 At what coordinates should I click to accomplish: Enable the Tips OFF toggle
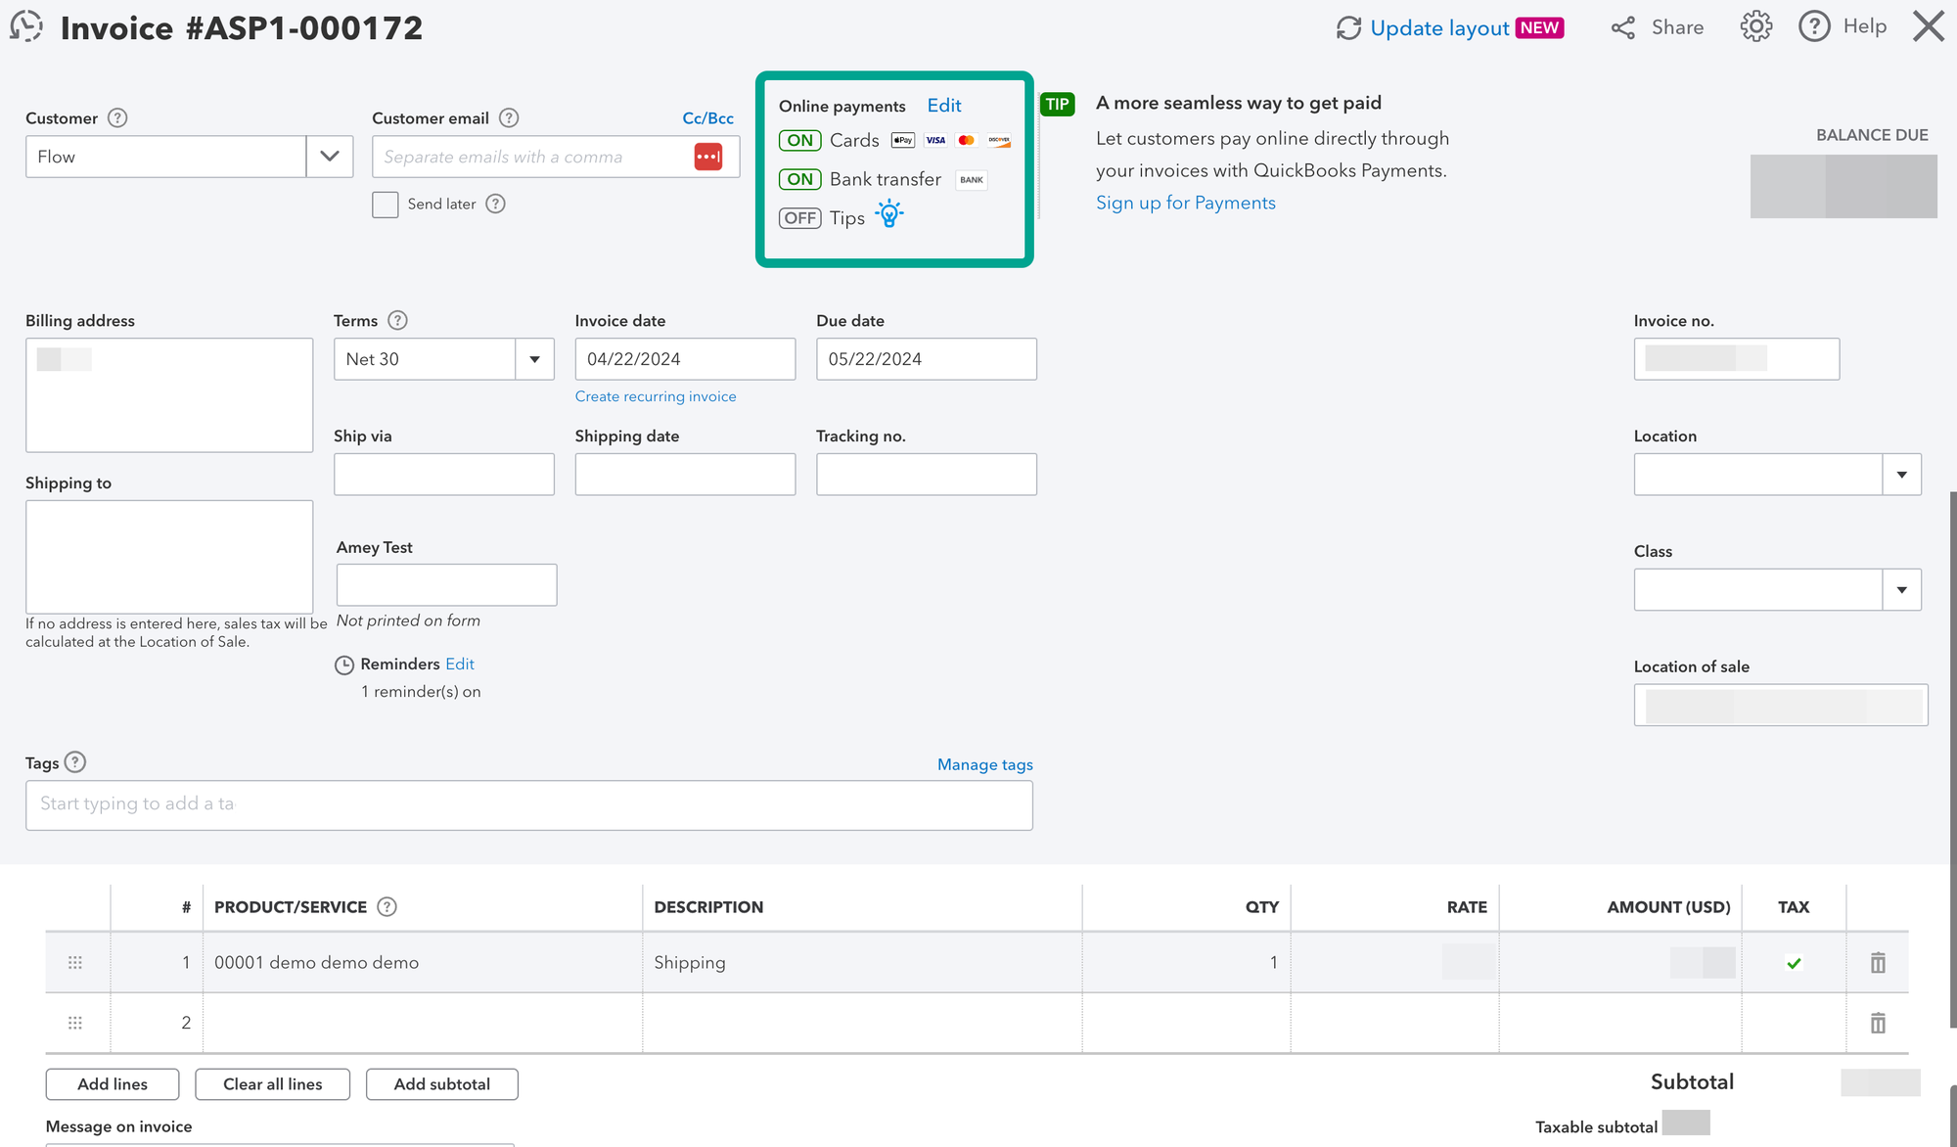798,217
